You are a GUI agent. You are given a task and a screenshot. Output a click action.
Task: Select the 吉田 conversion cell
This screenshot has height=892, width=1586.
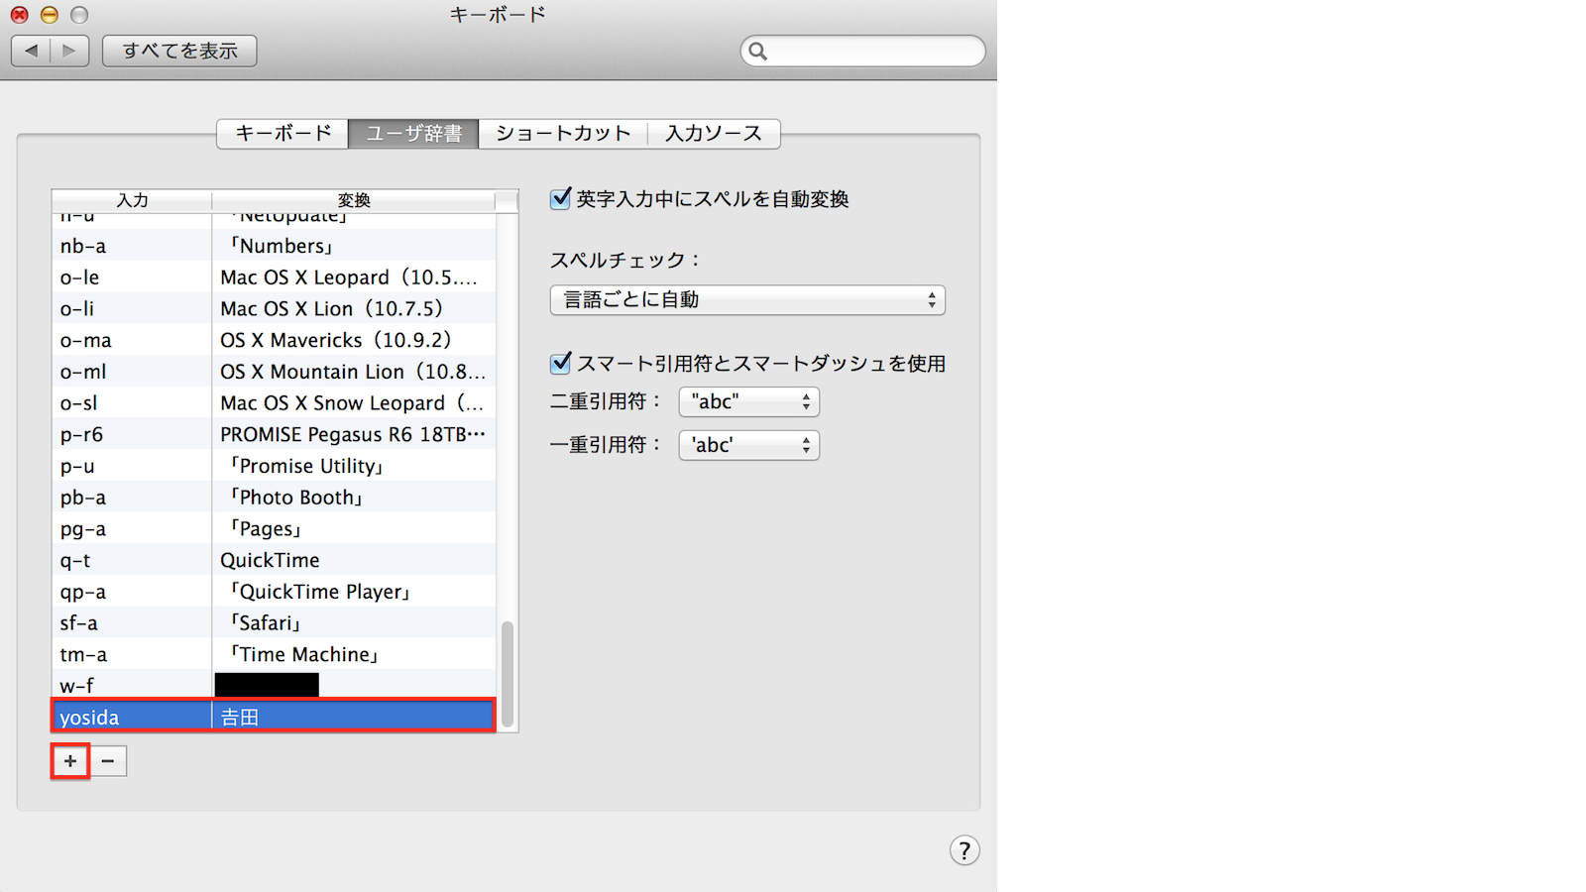354,717
